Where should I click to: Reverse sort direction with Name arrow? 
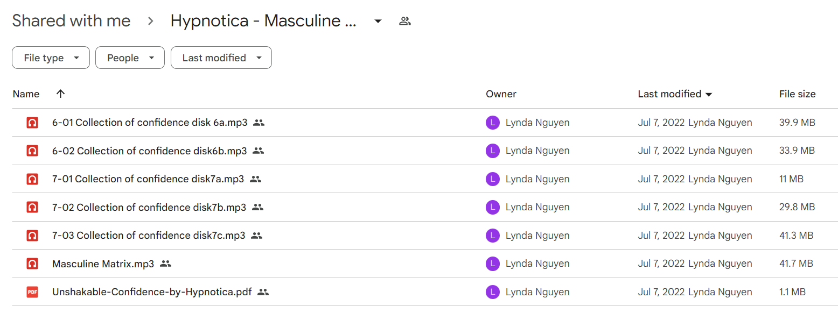60,94
